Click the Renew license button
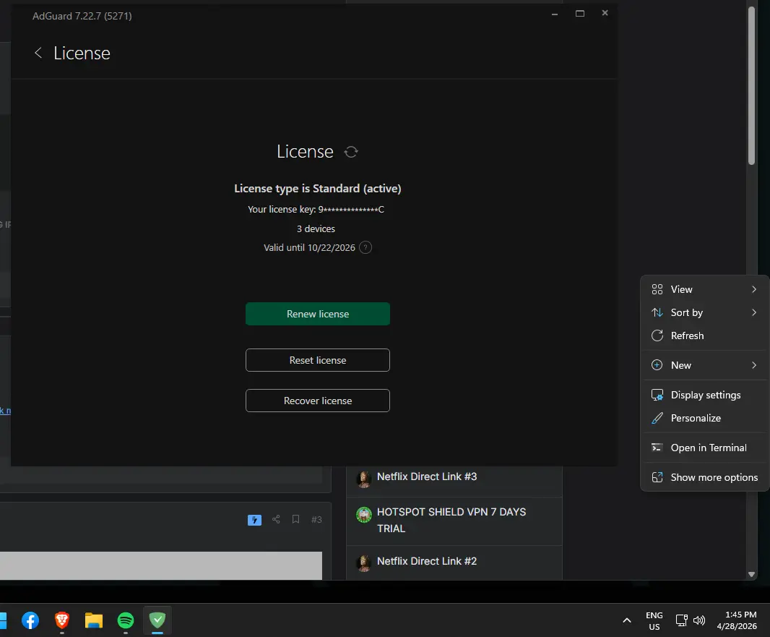 click(318, 314)
